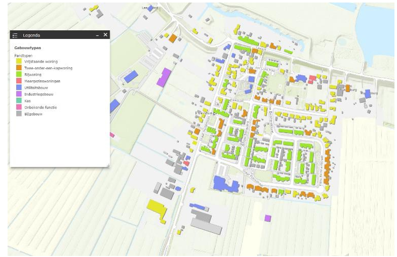Click the Gebouwtypen layer heading

click(x=27, y=48)
